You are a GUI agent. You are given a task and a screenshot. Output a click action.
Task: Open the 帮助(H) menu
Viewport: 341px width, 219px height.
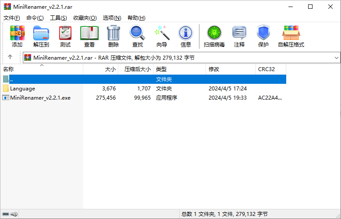point(136,18)
